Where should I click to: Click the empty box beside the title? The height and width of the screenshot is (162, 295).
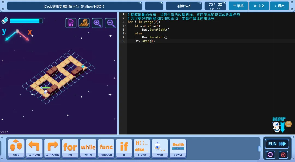coord(154,6)
